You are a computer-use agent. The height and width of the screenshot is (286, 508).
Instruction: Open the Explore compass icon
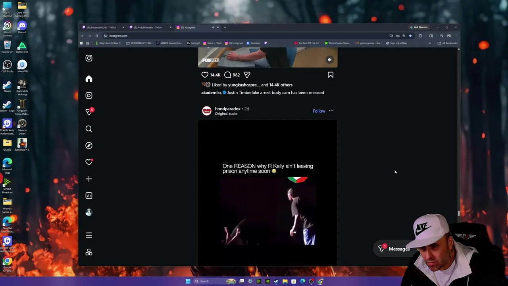89,146
